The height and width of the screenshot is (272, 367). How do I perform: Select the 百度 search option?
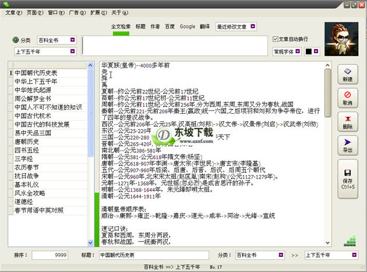click(x=170, y=26)
